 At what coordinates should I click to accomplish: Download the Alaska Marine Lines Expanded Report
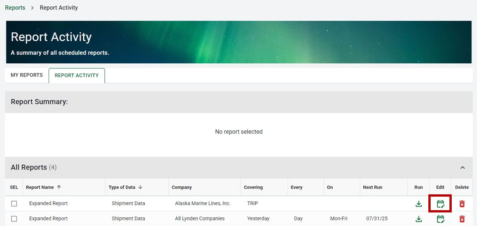418,203
